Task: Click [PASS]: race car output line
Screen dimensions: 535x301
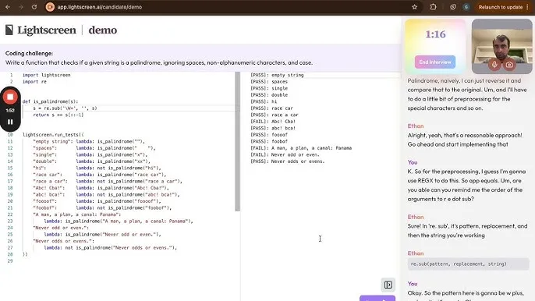Action: [271, 108]
